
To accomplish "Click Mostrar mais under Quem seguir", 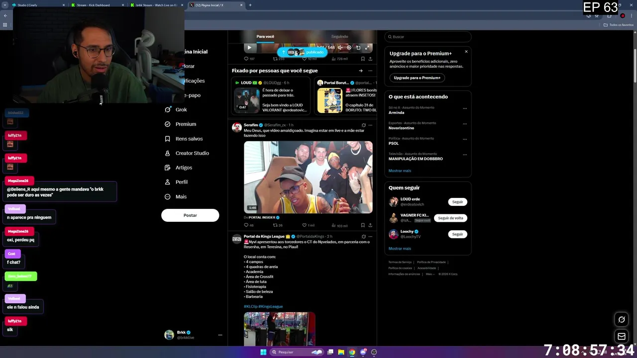I will click(400, 249).
